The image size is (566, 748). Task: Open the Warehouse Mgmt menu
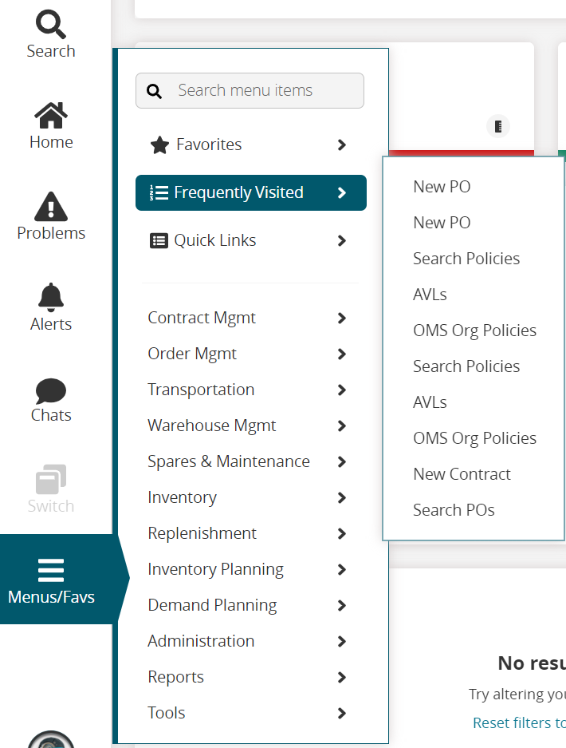click(212, 425)
